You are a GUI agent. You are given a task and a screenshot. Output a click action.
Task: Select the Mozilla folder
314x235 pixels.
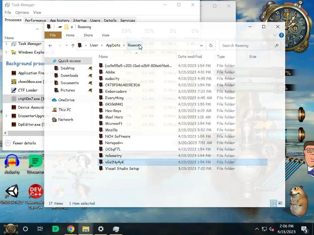pos(111,130)
